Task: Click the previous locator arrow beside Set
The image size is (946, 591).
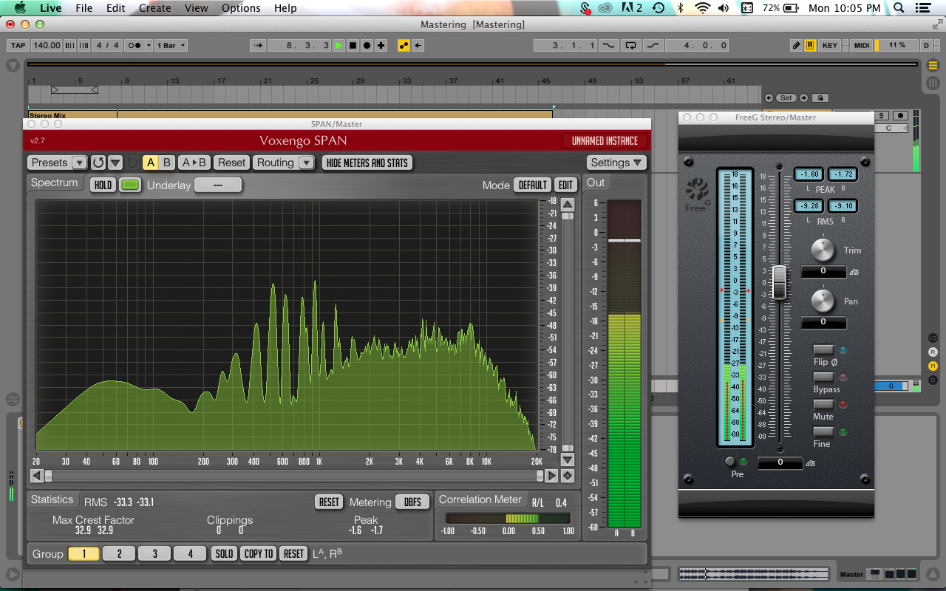Action: [x=769, y=98]
